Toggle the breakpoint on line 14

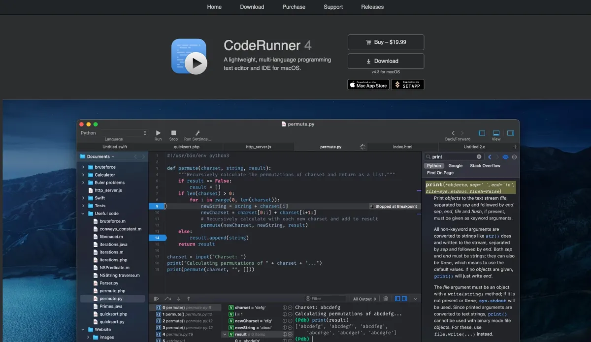(x=157, y=238)
